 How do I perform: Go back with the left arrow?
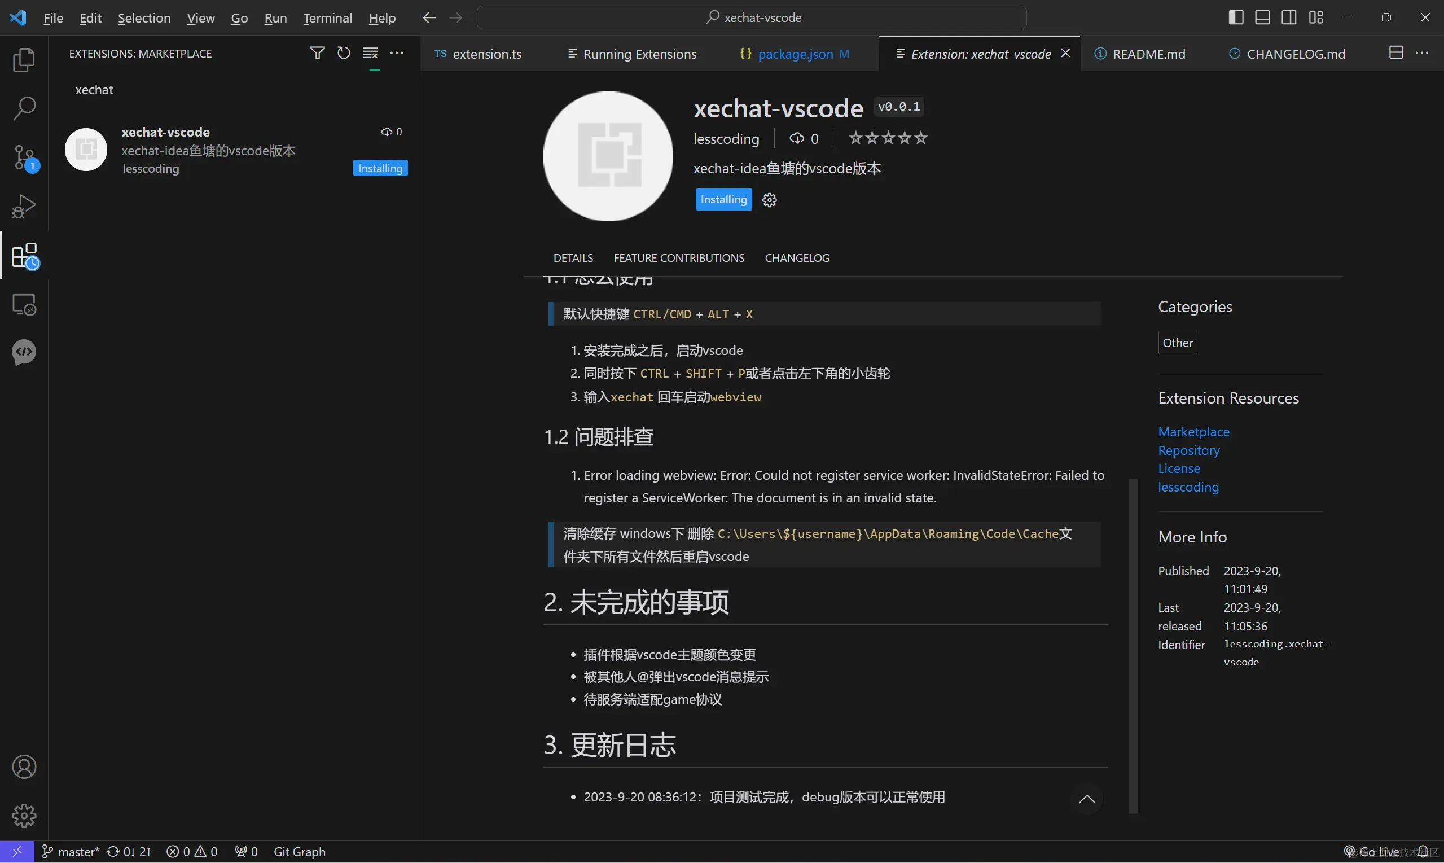(x=429, y=18)
